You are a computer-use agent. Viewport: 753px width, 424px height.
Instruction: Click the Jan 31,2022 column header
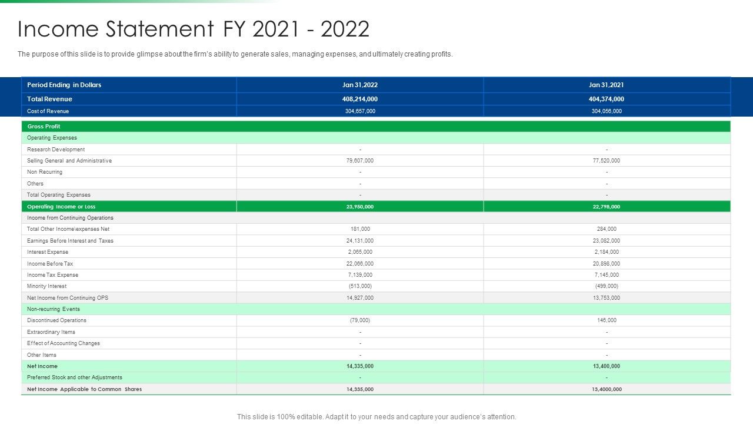(360, 85)
